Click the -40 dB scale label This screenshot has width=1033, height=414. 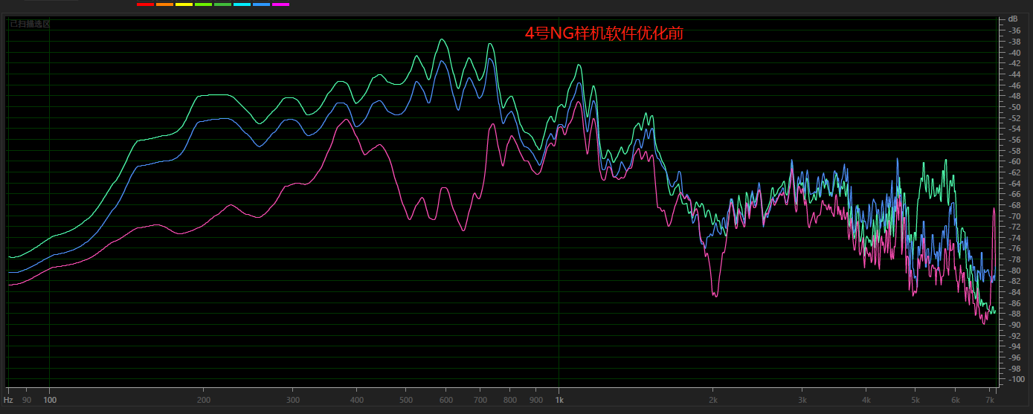pos(1013,53)
